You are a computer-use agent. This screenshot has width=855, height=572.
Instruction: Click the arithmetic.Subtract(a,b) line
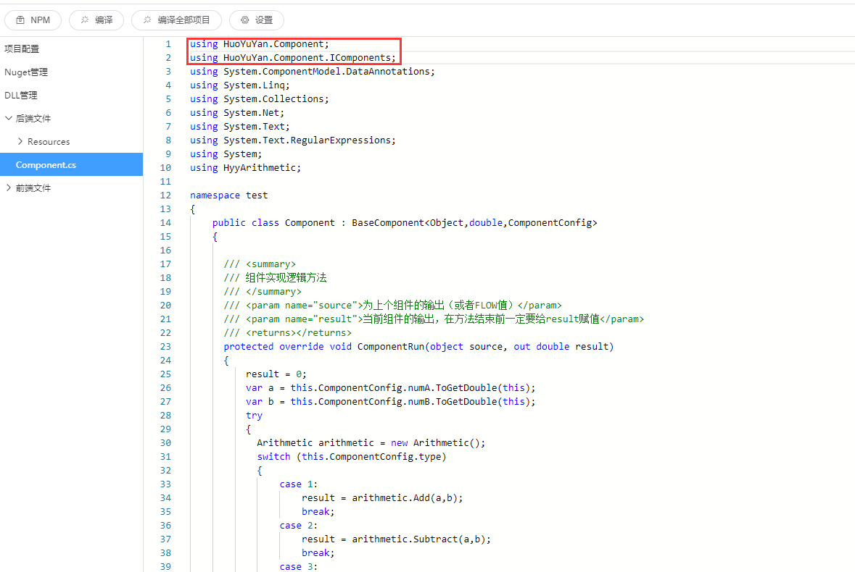(x=396, y=539)
